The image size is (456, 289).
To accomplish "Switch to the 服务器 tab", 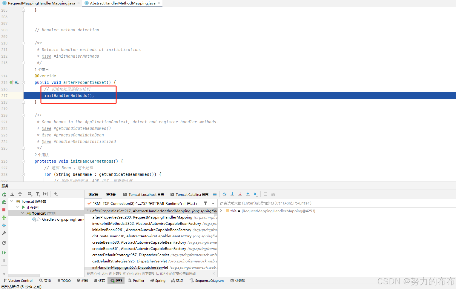I will [110, 195].
